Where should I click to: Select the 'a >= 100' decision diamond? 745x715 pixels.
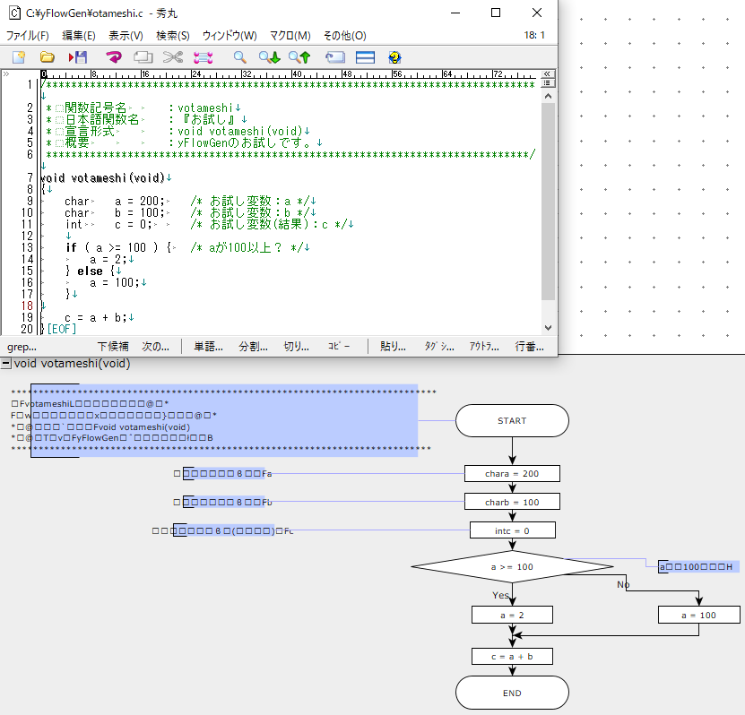point(512,567)
